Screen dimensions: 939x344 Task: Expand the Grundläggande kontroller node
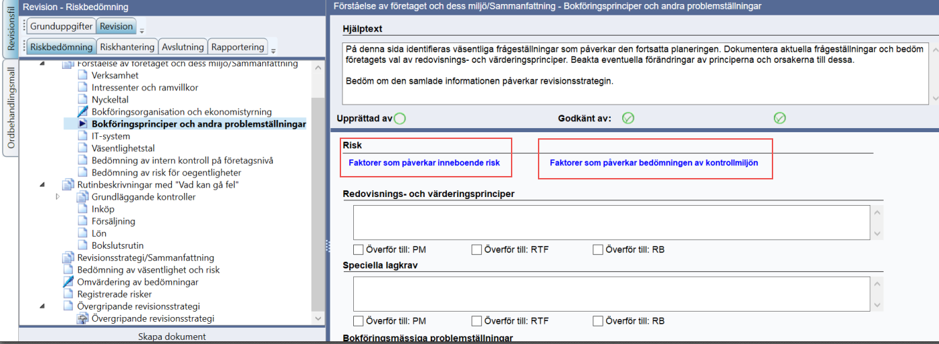click(58, 197)
